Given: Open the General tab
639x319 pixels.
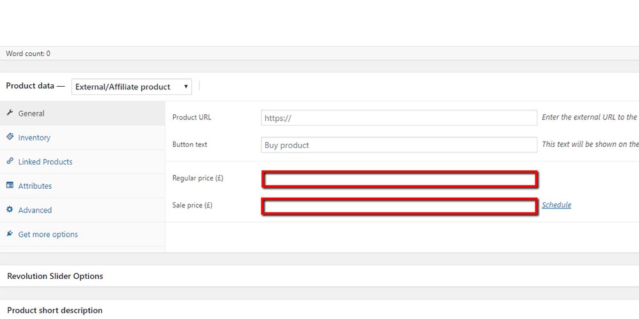Looking at the screenshot, I should click(82, 114).
